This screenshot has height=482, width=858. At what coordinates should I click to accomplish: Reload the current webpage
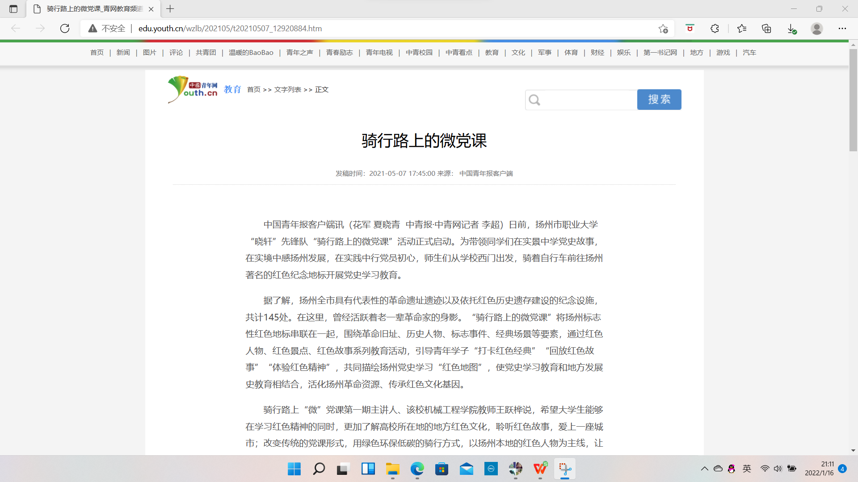point(65,28)
